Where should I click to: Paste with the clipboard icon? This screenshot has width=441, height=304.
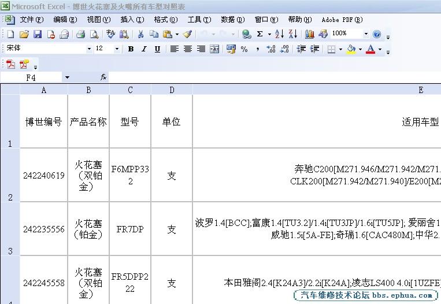tap(168, 34)
